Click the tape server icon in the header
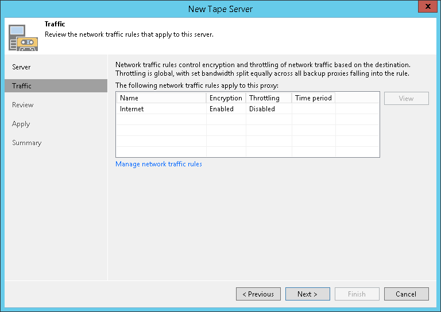Screen dimensions: 441x312 pos(23,37)
